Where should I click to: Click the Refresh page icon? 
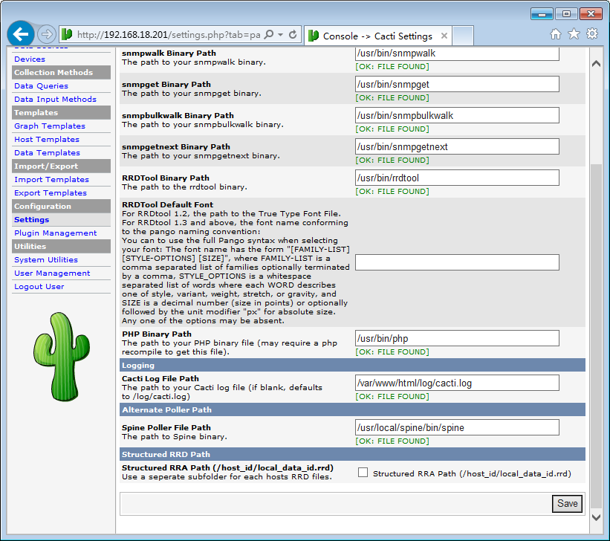pyautogui.click(x=293, y=35)
